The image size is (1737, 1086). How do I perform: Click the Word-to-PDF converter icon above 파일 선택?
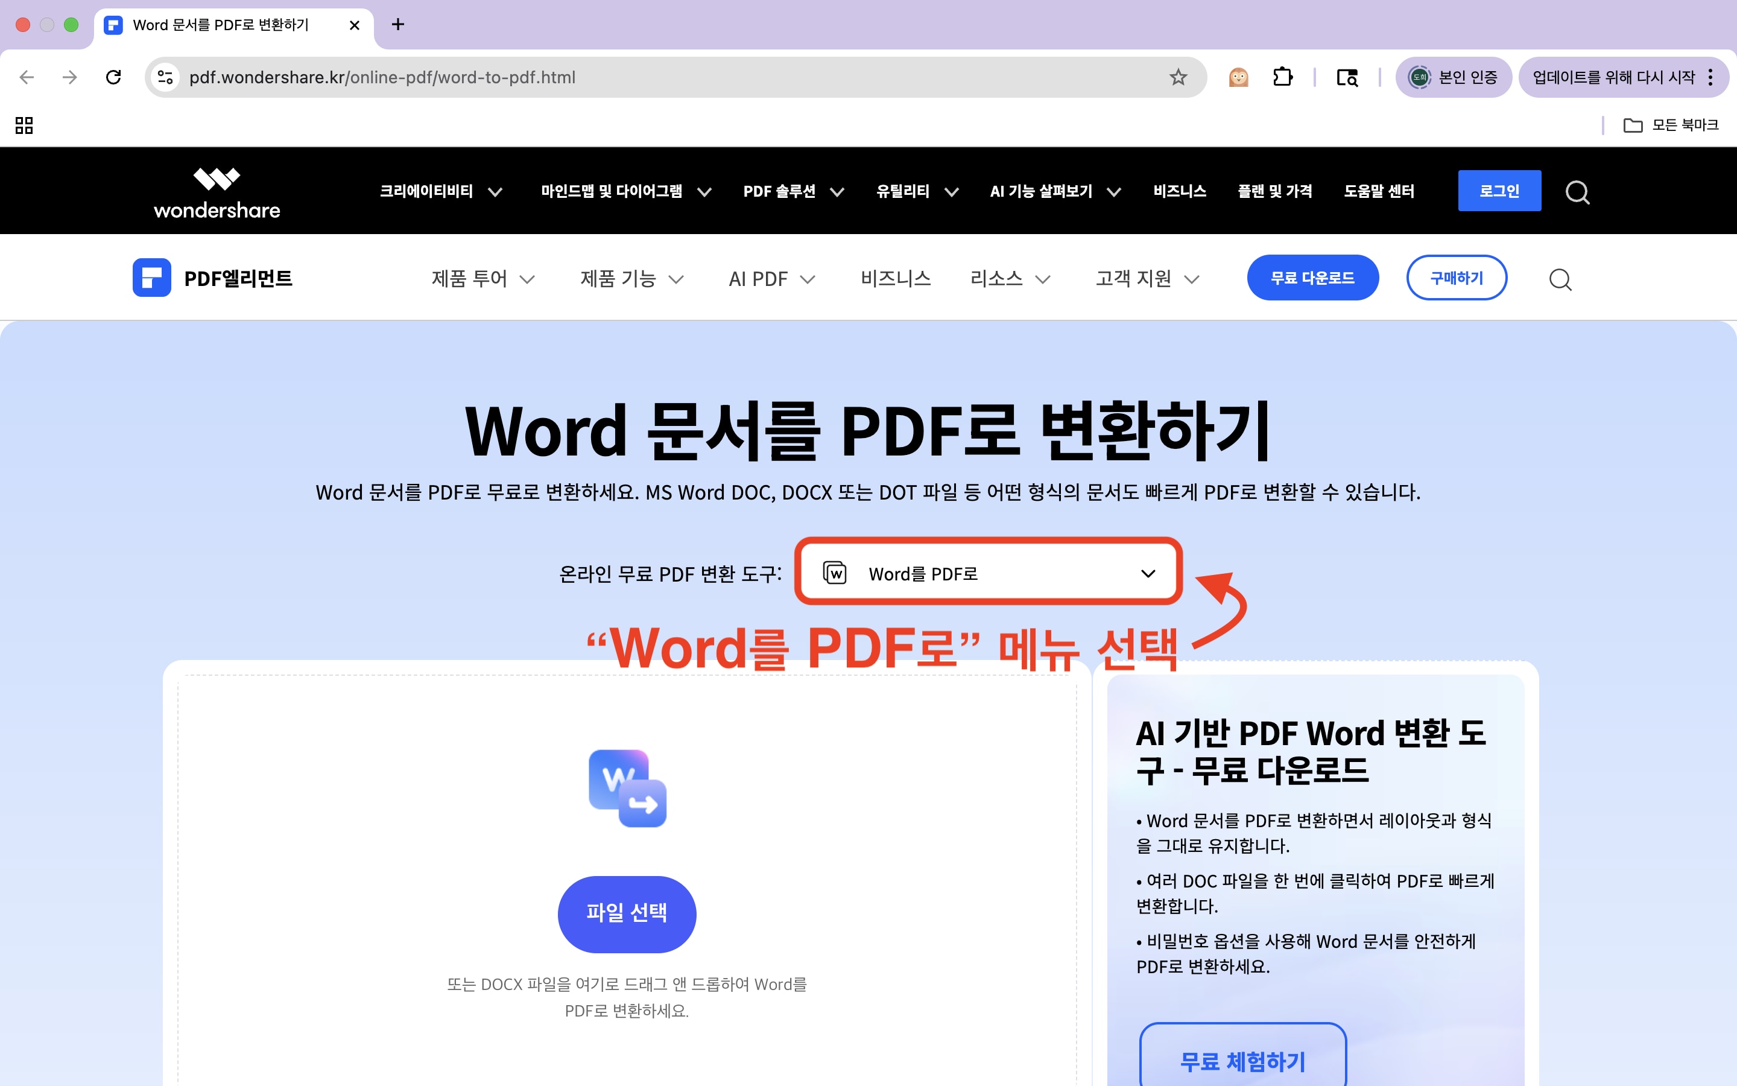click(x=627, y=788)
